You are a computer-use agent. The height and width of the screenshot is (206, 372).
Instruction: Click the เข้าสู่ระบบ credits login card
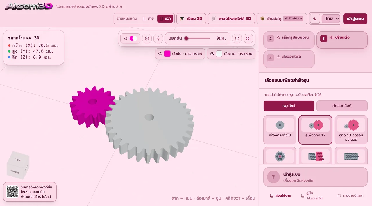click(x=315, y=177)
